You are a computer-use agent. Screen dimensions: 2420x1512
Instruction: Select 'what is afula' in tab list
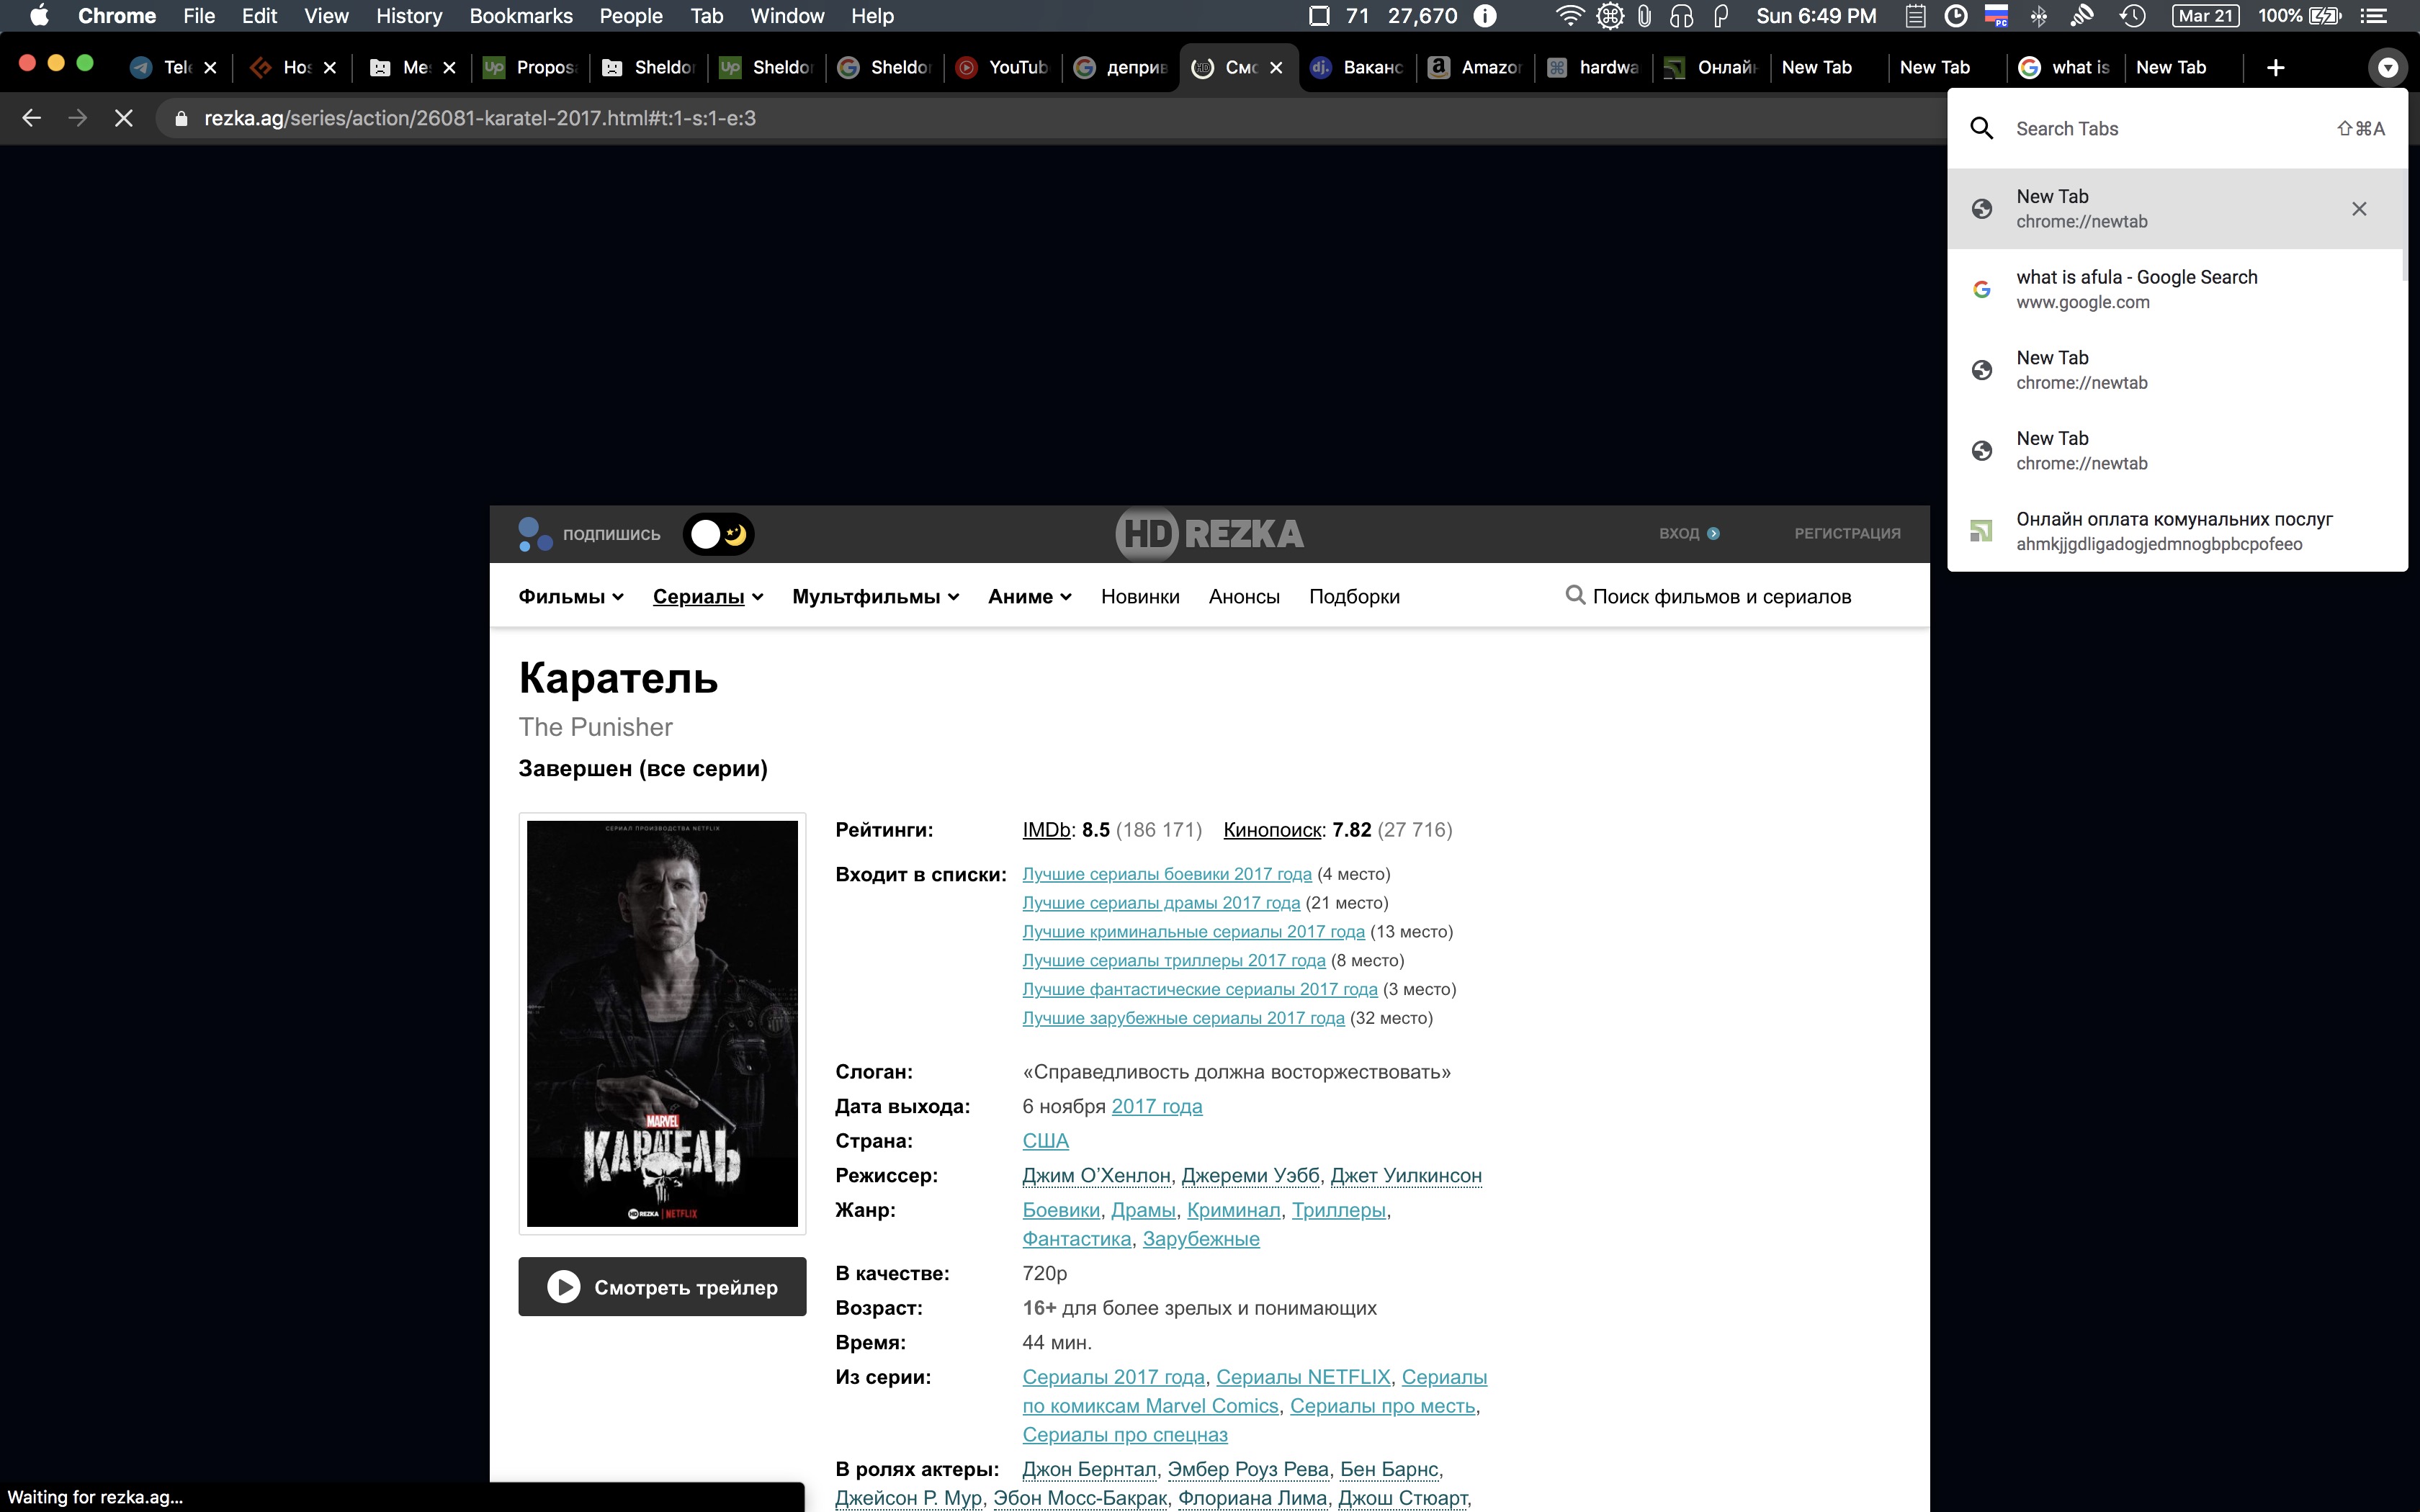click(2136, 289)
